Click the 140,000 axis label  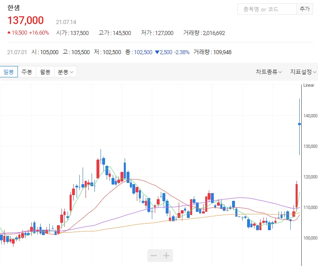click(x=310, y=116)
